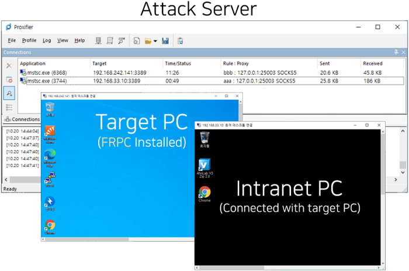The height and width of the screenshot is (271, 409).
Task: Open AhnLab V3 Zip icon on Intranet PC
Action: coord(204,168)
